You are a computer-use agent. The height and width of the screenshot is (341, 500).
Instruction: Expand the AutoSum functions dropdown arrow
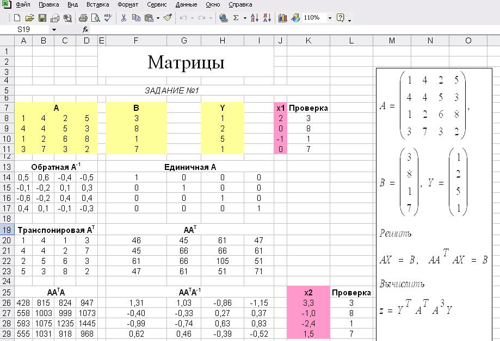click(245, 18)
